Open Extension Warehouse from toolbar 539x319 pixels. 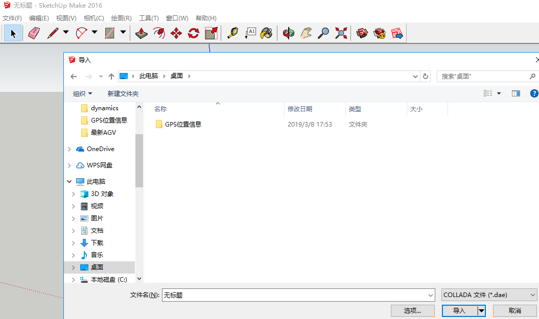(x=380, y=33)
